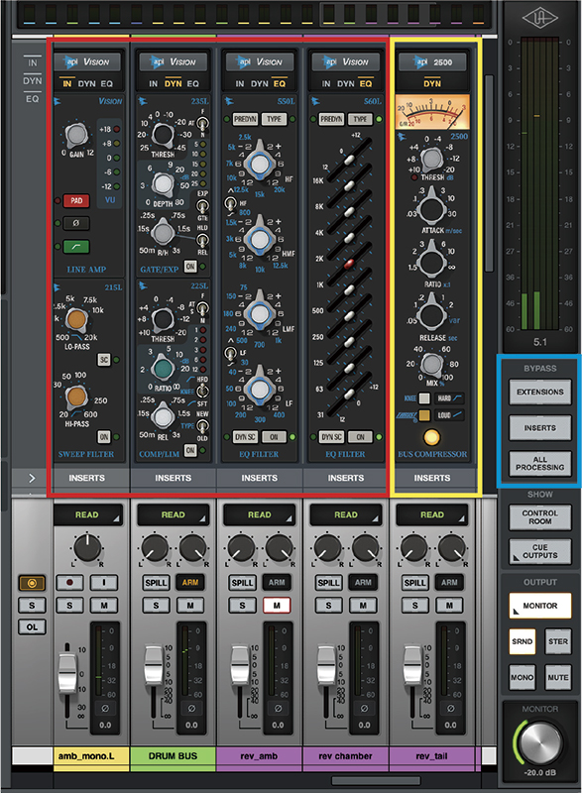Toggle the 235L GATE/EXP ON button
Screen dimensions: 582x793
click(x=190, y=266)
